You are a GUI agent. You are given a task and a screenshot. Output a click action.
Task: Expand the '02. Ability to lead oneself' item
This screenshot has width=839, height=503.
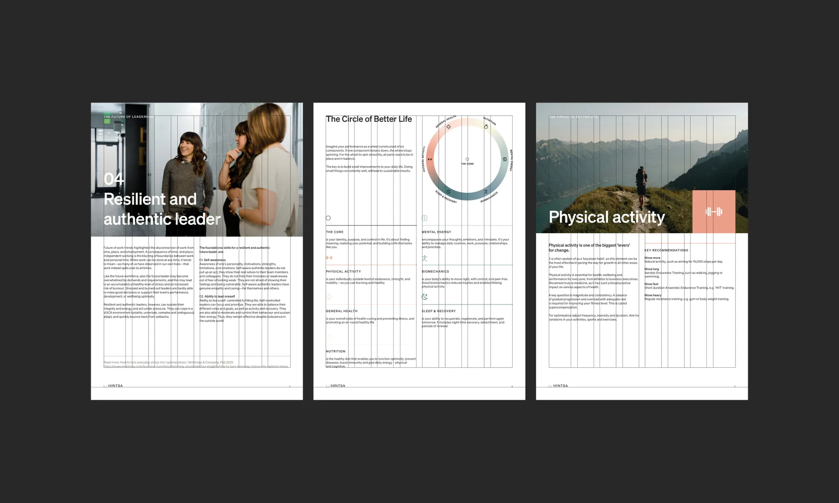(217, 296)
